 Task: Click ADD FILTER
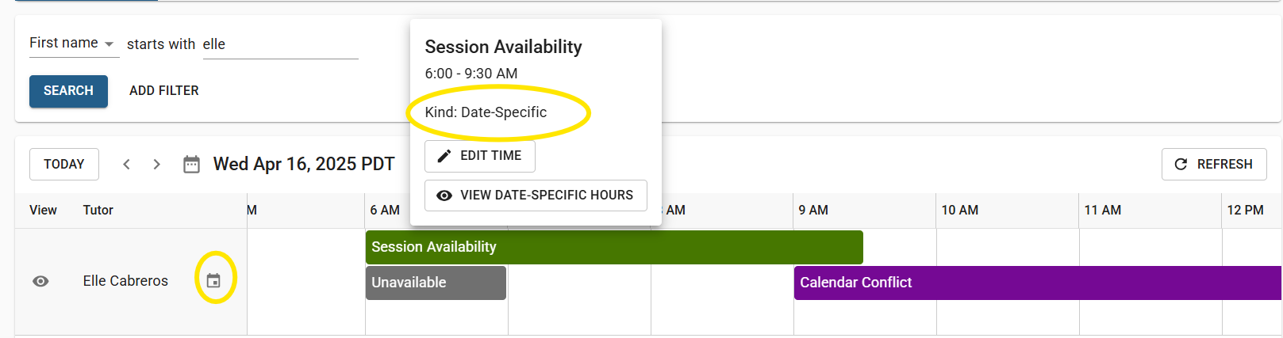164,91
